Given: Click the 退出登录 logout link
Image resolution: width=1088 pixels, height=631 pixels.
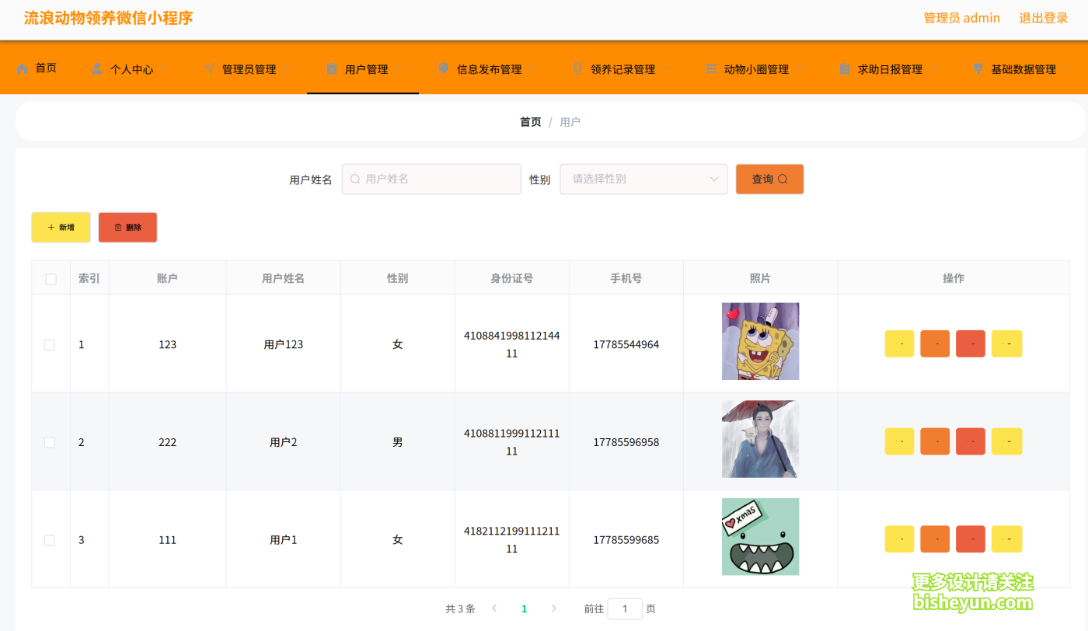Looking at the screenshot, I should [x=1043, y=18].
